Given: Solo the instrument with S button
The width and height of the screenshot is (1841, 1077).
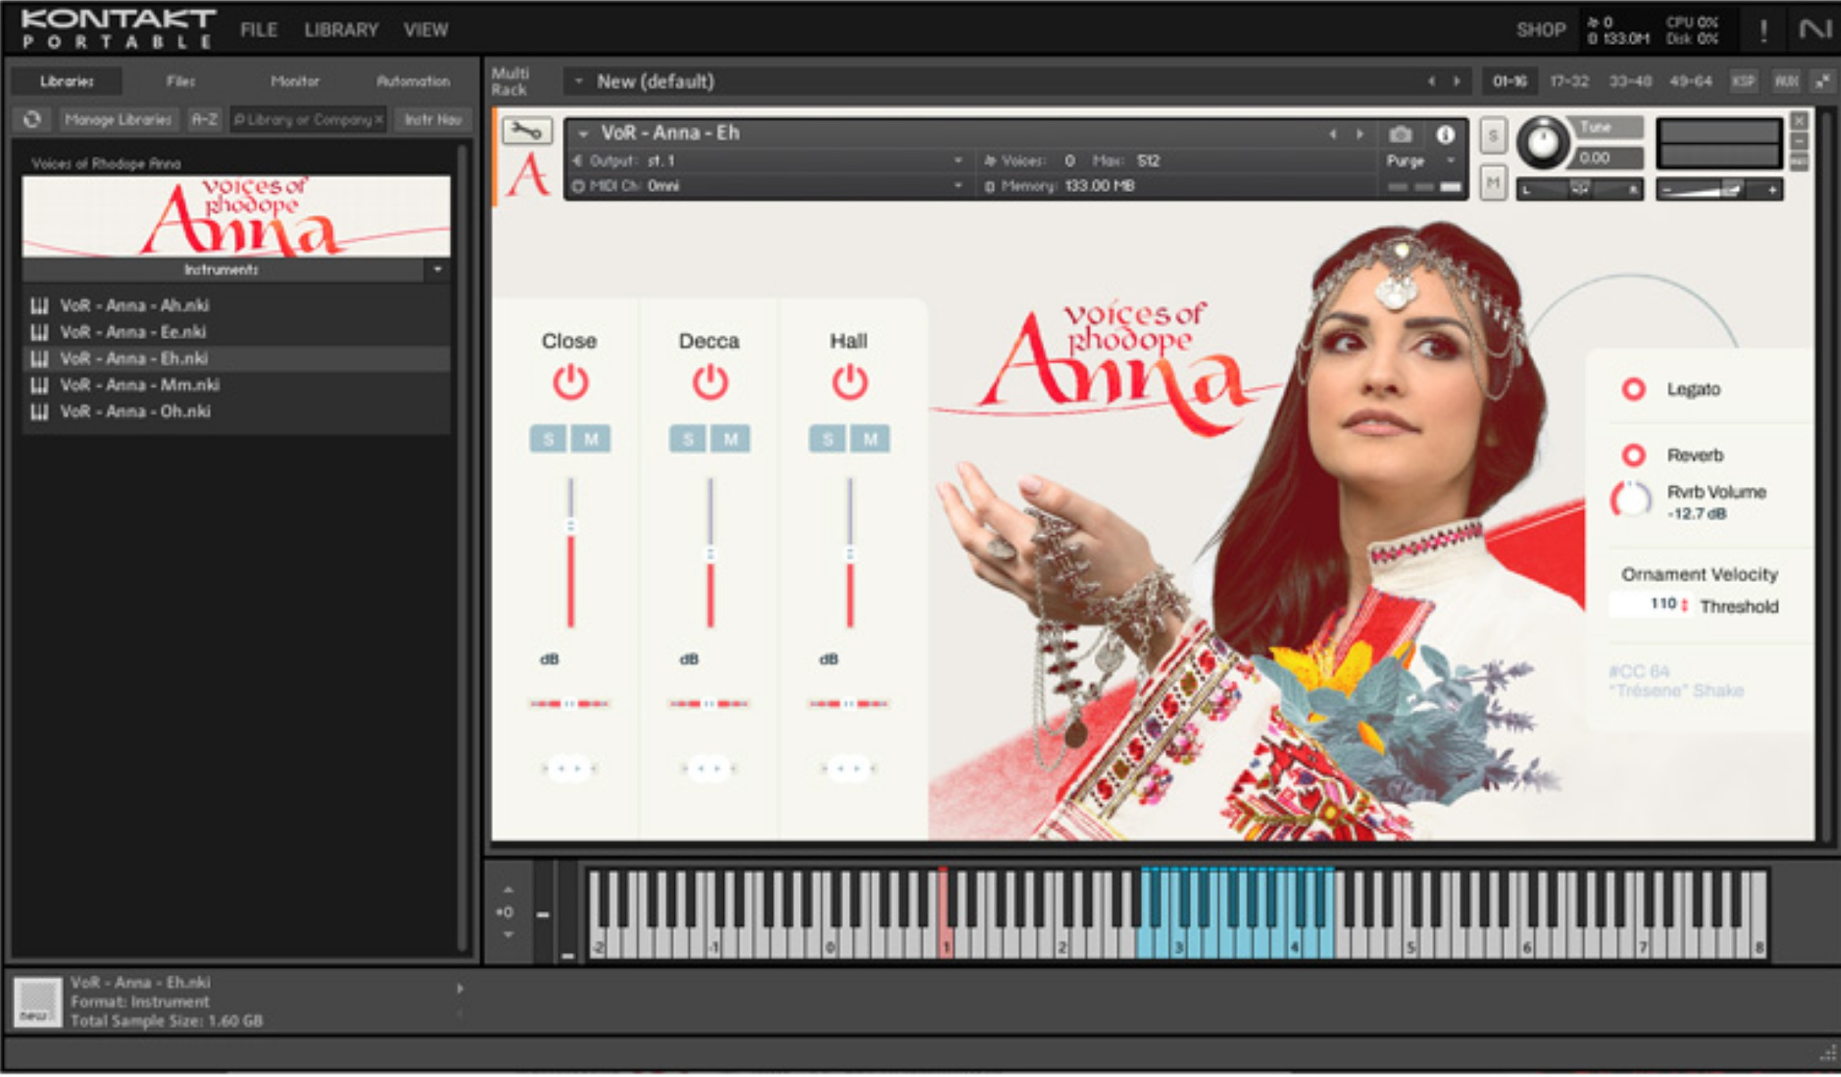Looking at the screenshot, I should click(x=1492, y=137).
